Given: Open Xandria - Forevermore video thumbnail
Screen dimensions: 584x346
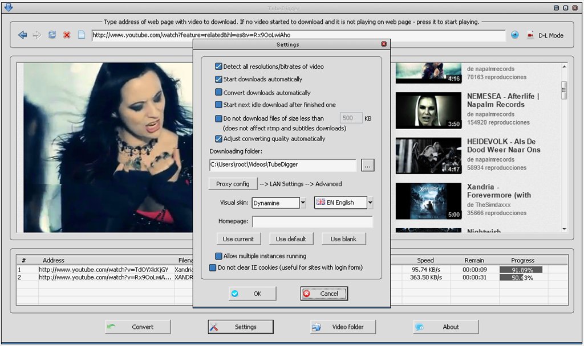Looking at the screenshot, I should coord(428,201).
